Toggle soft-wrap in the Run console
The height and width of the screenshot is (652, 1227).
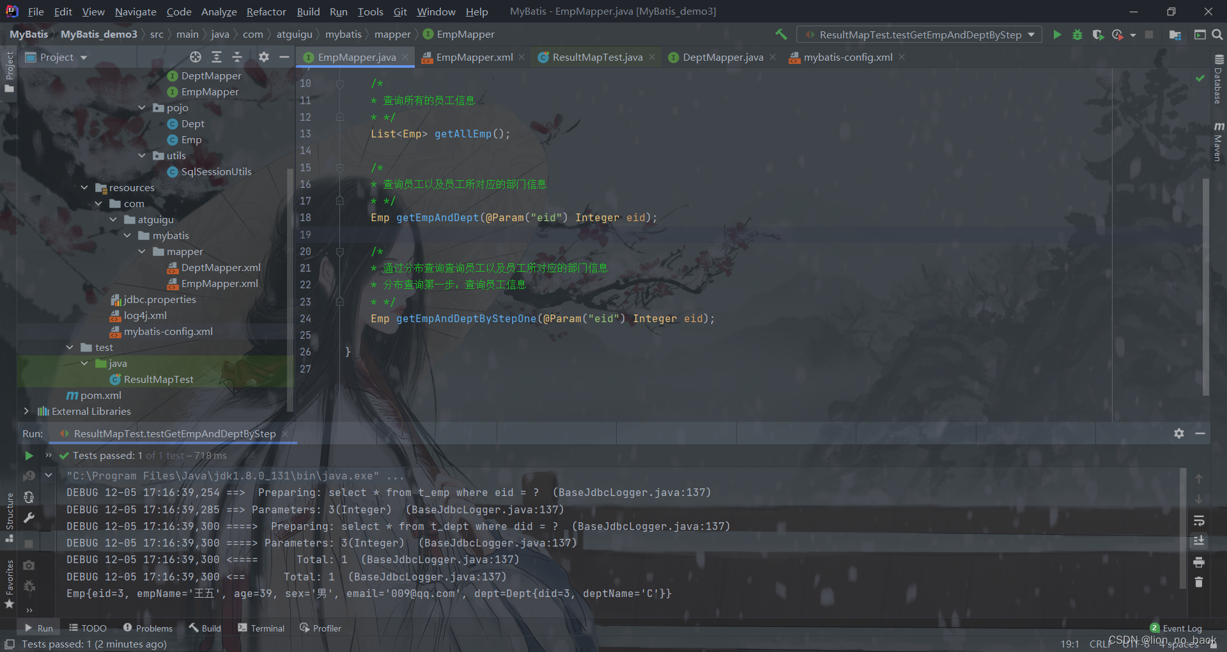[1199, 520]
